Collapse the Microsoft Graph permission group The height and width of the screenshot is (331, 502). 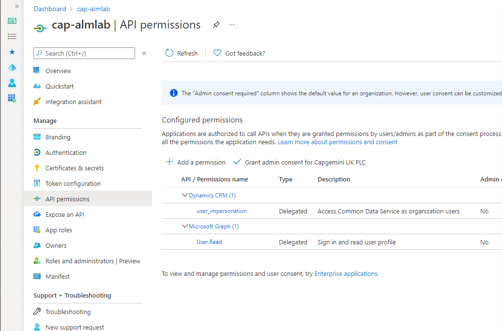[x=185, y=226]
